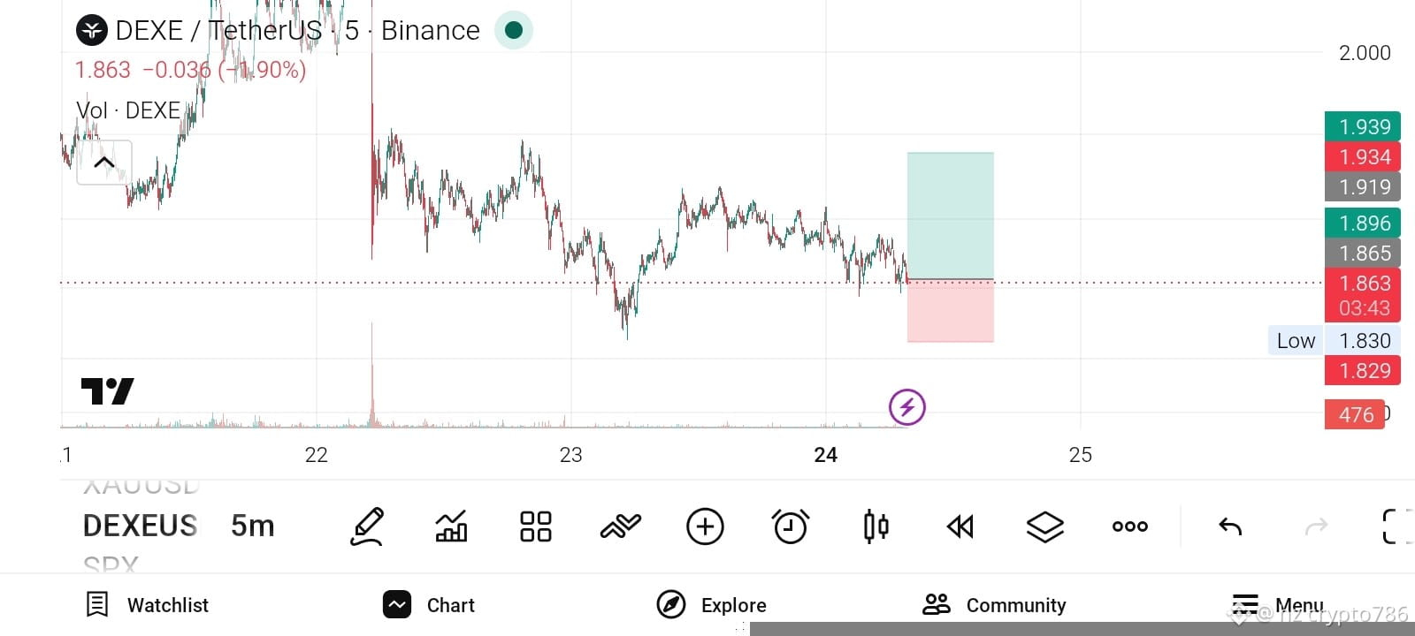Create an alert with alarm clock icon
1415x636 pixels.
pos(790,526)
